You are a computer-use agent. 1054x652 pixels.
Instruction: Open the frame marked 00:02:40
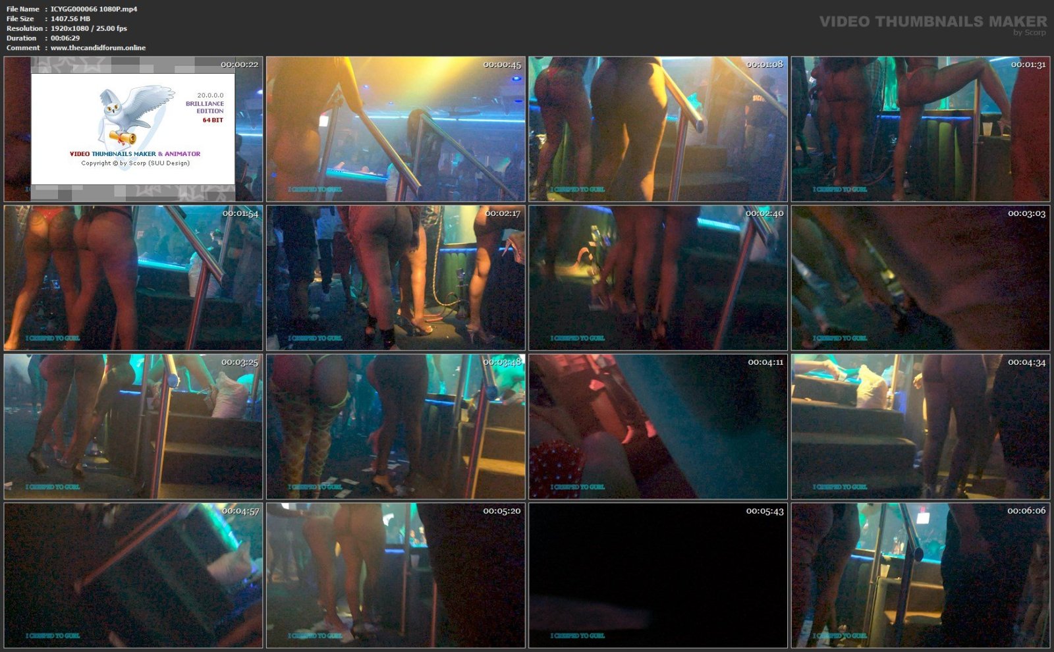(657, 278)
